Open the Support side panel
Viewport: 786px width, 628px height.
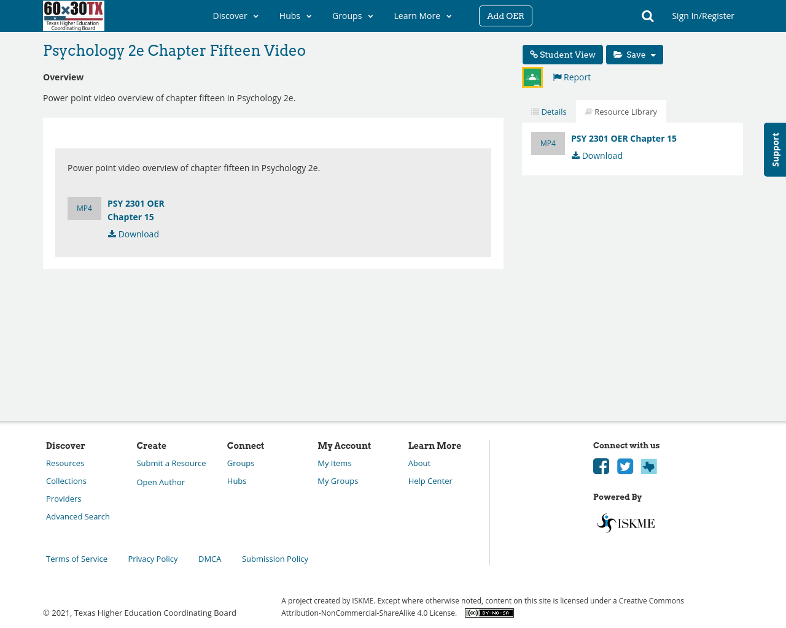click(775, 149)
